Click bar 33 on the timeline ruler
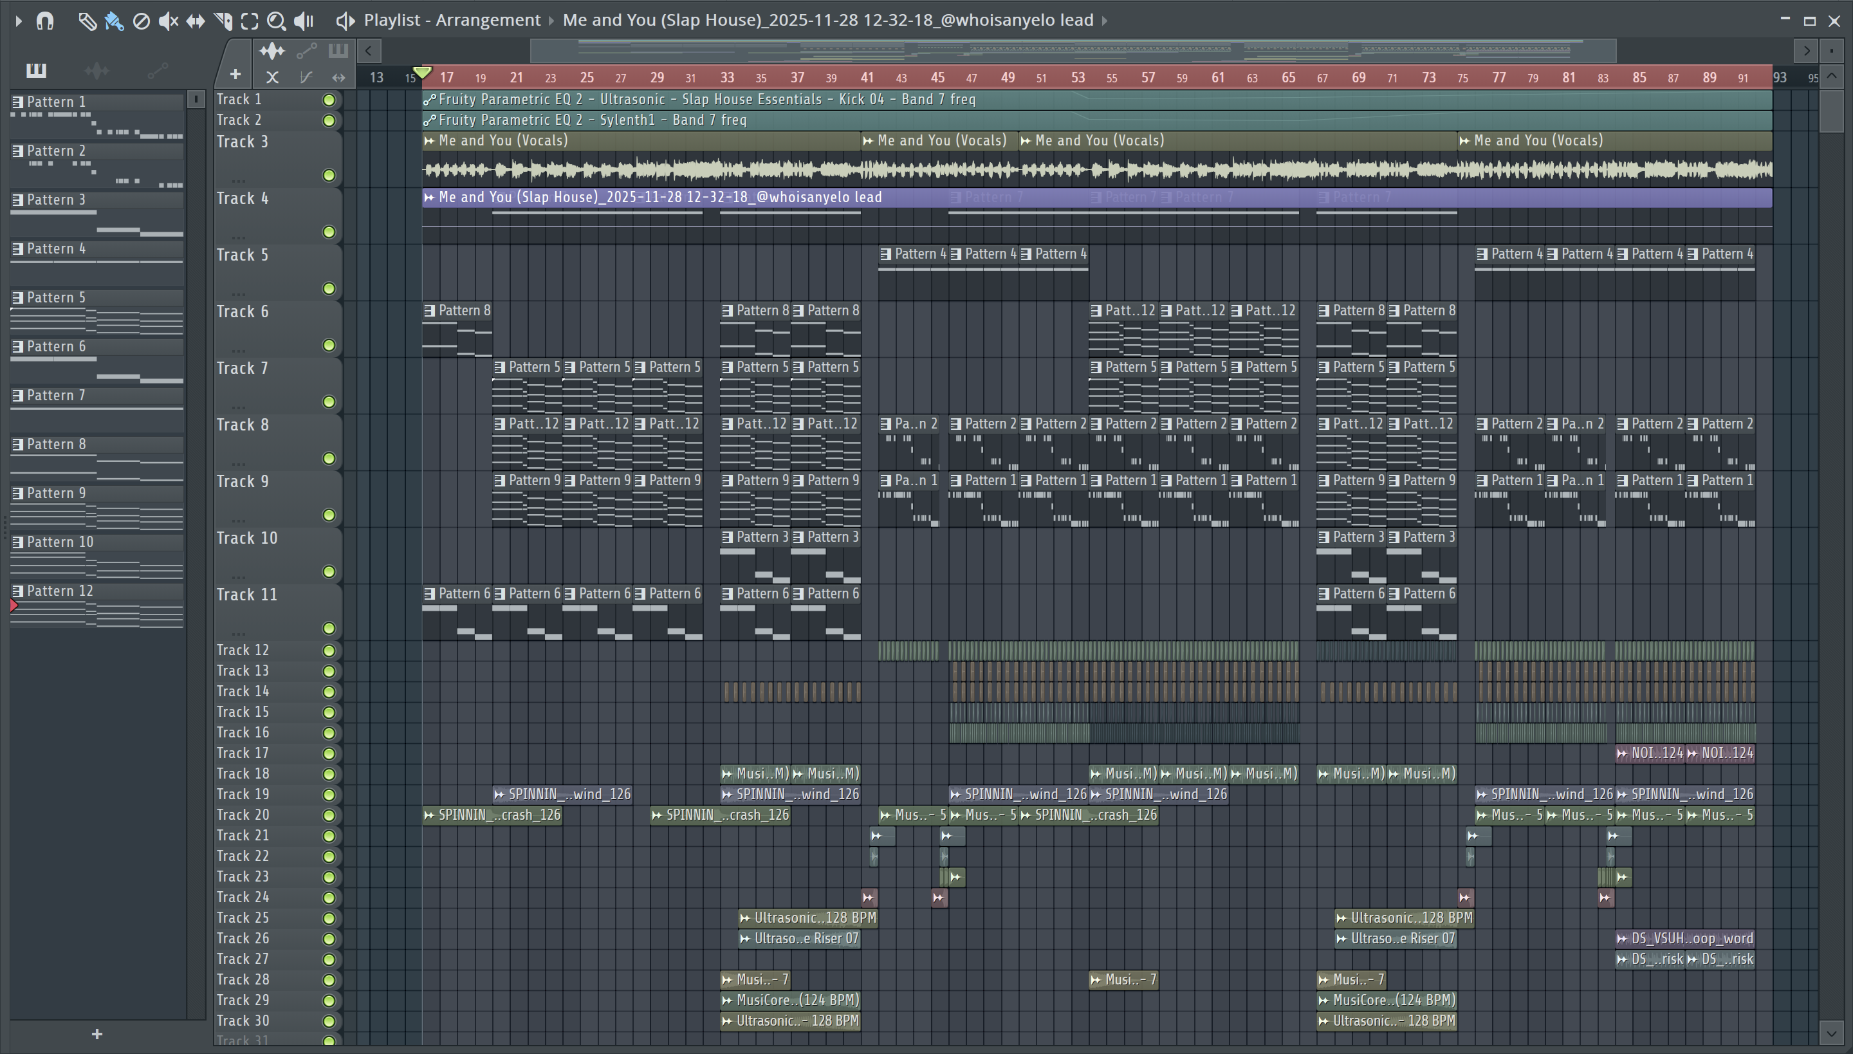The image size is (1853, 1054). 727,77
